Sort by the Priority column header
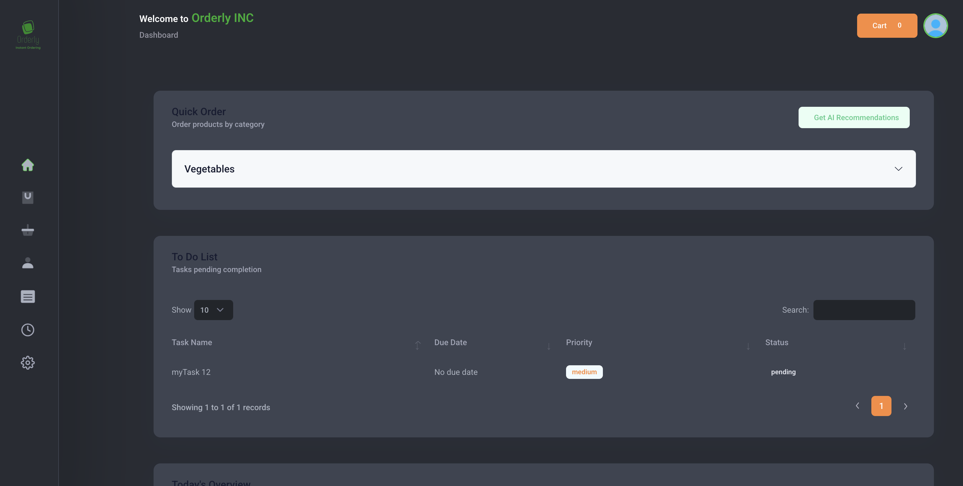The width and height of the screenshot is (963, 486). [579, 342]
